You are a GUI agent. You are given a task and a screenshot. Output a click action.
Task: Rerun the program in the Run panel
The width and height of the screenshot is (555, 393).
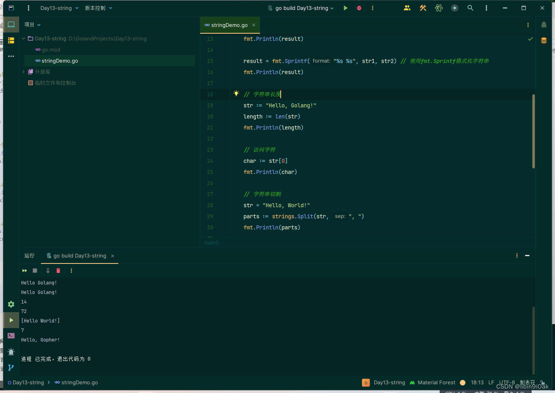pos(25,271)
